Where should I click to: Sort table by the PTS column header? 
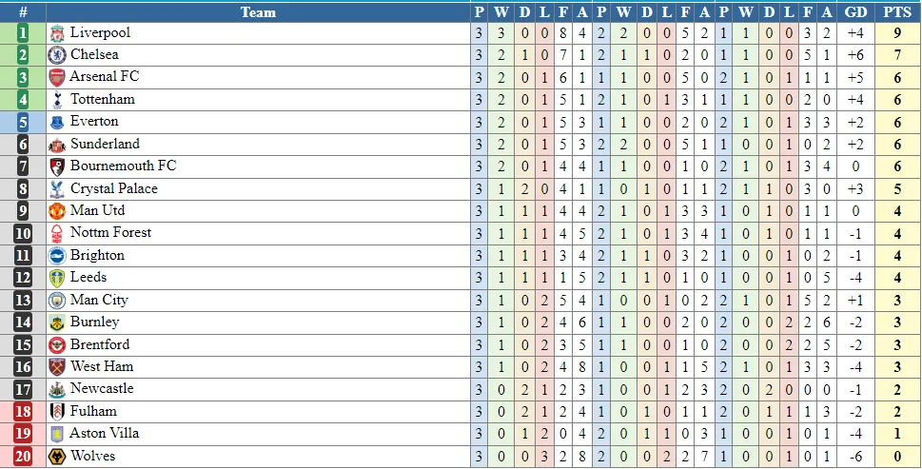click(896, 12)
